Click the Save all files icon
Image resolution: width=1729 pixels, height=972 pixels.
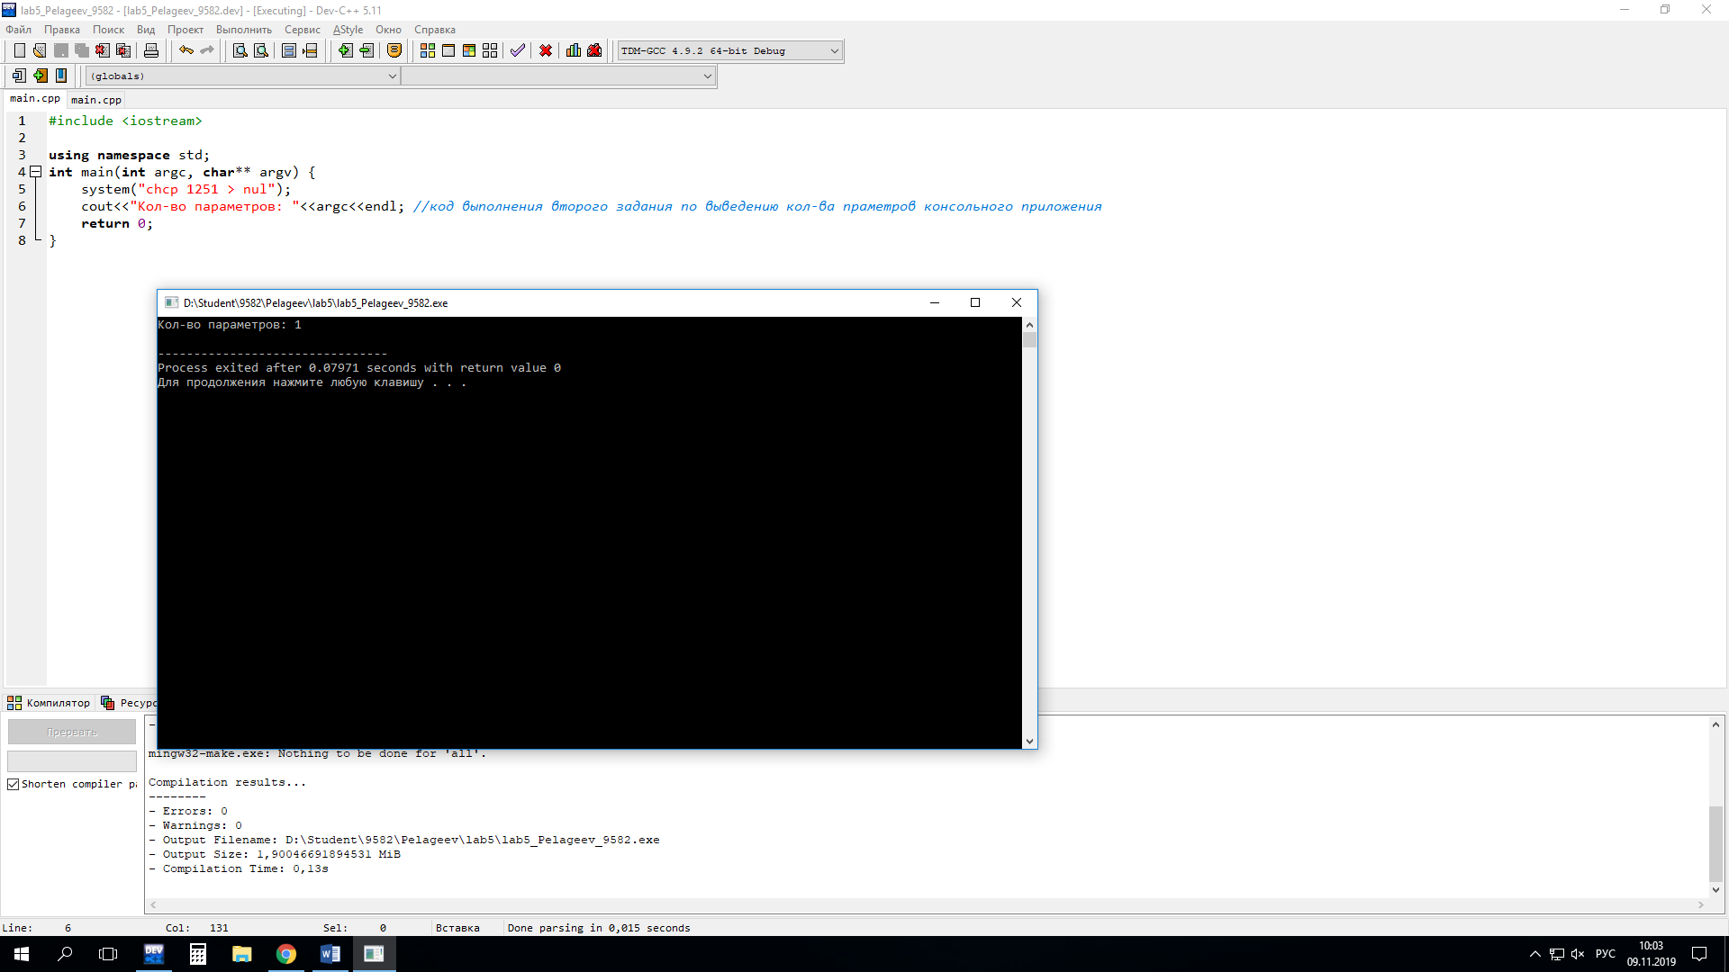tap(82, 51)
